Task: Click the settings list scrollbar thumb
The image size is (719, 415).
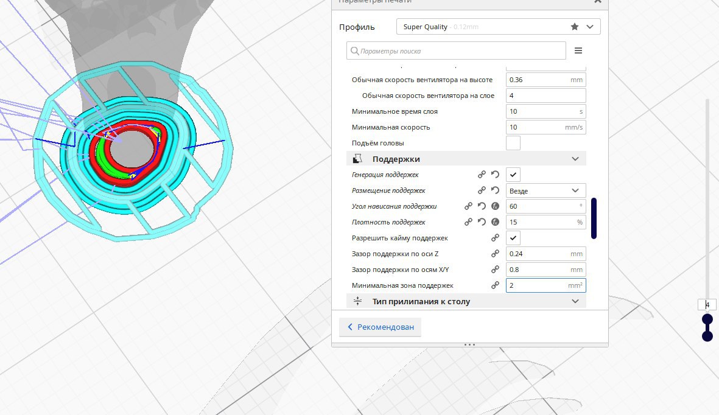Action: click(594, 218)
